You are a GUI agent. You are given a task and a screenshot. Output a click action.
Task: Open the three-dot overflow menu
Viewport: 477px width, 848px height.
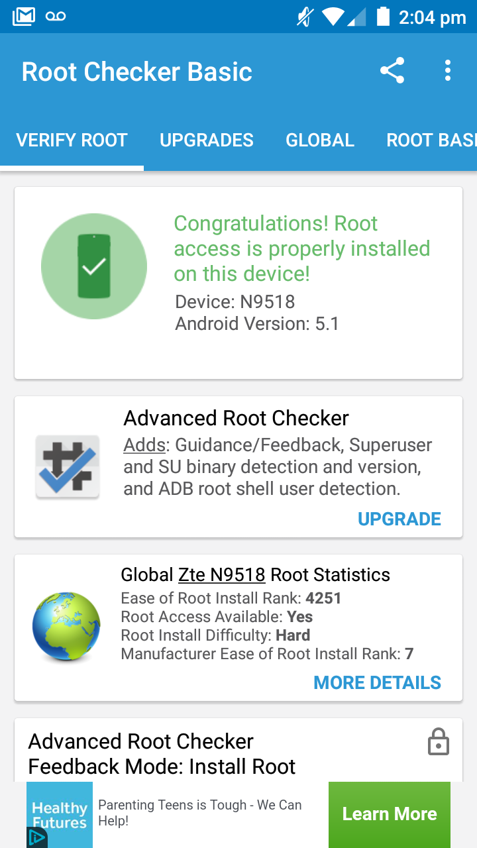click(448, 71)
